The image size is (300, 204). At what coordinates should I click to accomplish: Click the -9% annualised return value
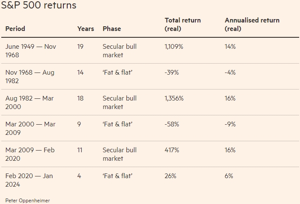229,124
